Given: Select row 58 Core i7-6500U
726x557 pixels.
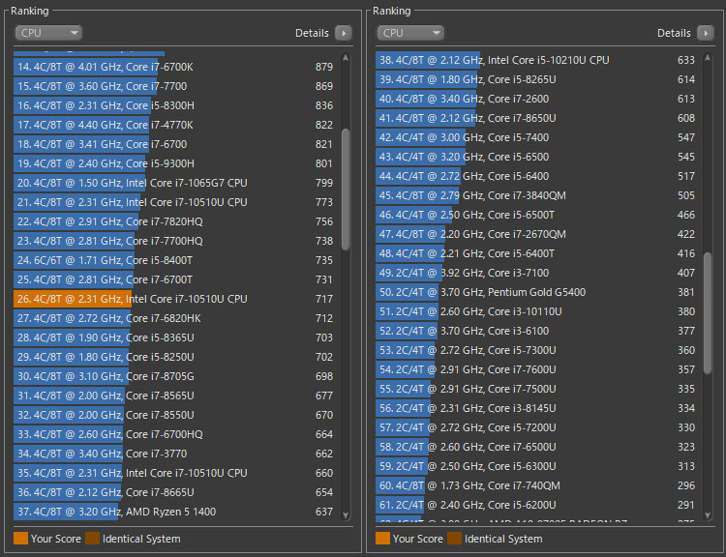Looking at the screenshot, I should click(537, 447).
